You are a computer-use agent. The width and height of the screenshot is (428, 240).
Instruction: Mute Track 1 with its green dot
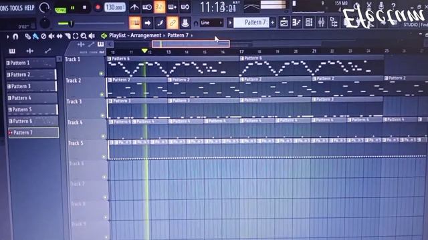click(x=101, y=73)
